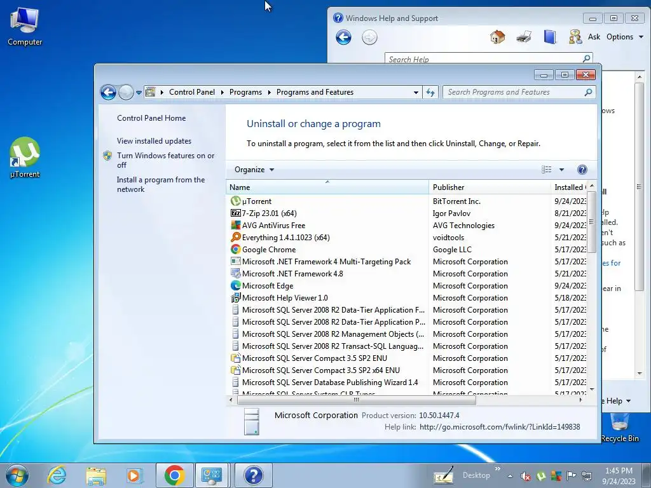Click the Igor Pavlov publisher cell

[x=451, y=213]
